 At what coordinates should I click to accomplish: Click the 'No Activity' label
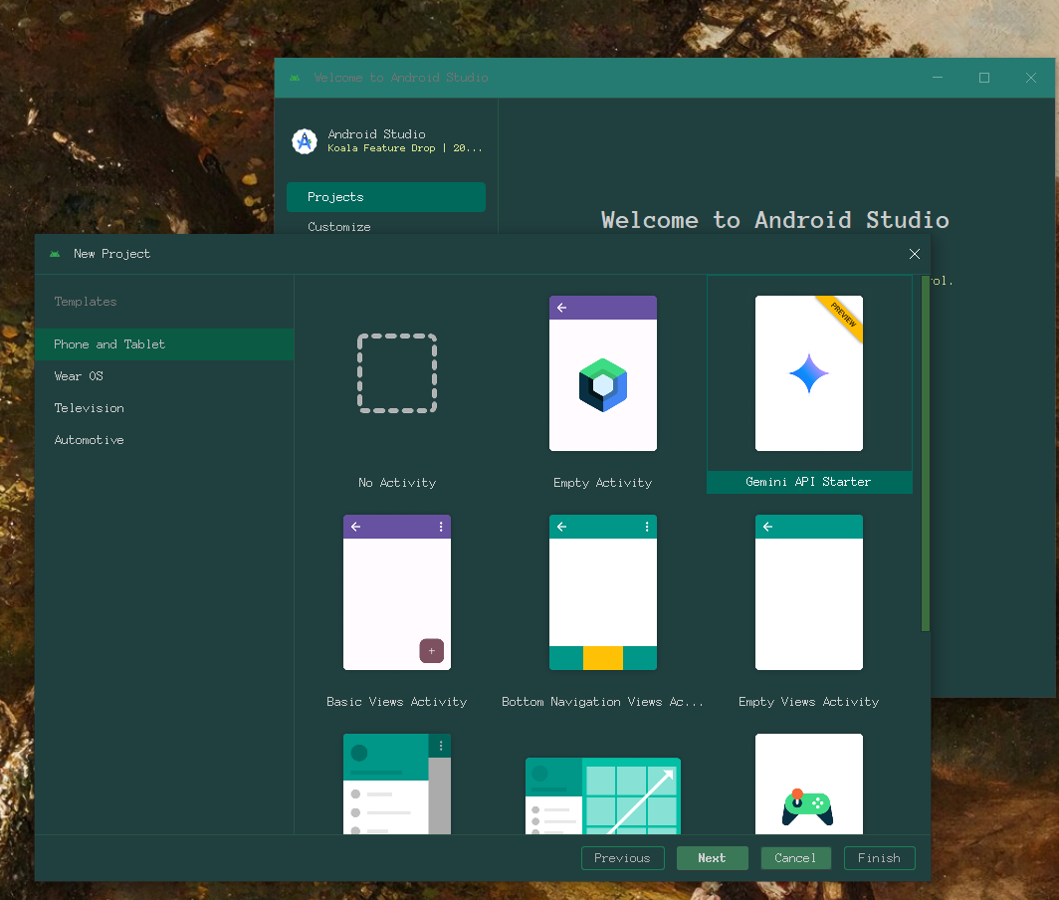[x=397, y=483]
